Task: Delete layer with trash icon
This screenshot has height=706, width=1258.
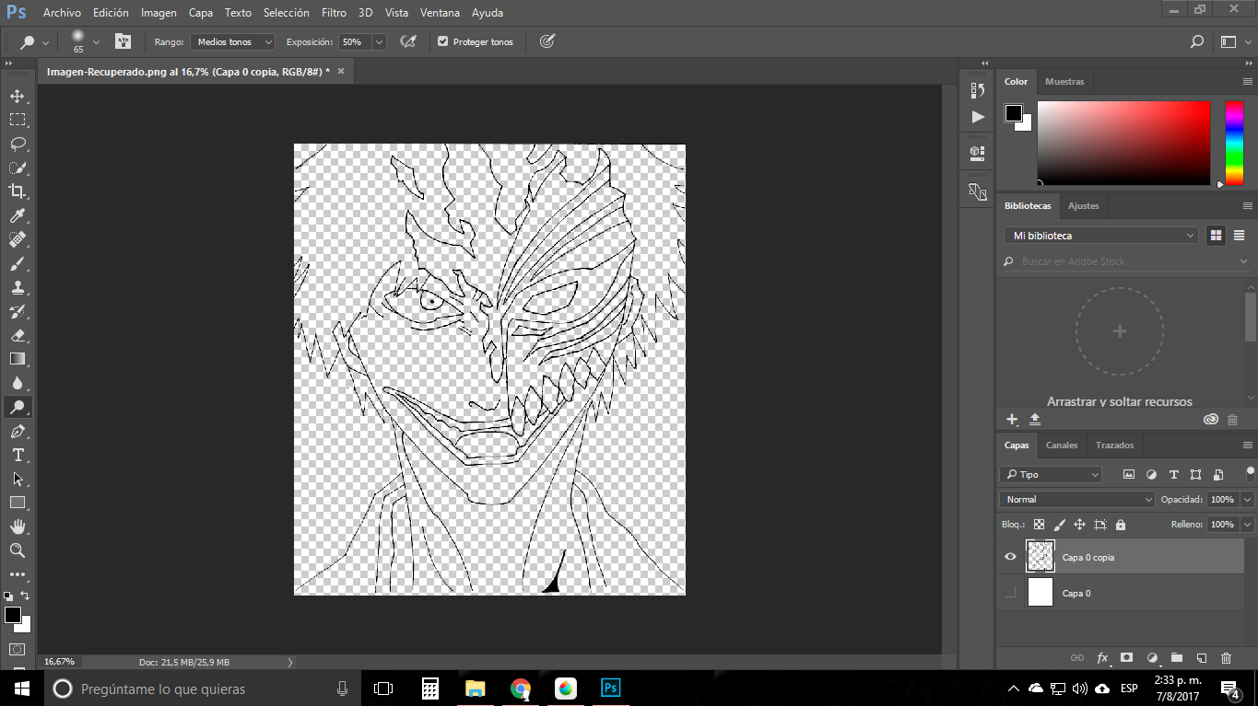Action: point(1226,658)
